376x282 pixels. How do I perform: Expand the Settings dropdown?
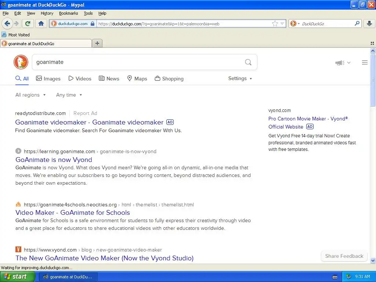click(x=240, y=79)
